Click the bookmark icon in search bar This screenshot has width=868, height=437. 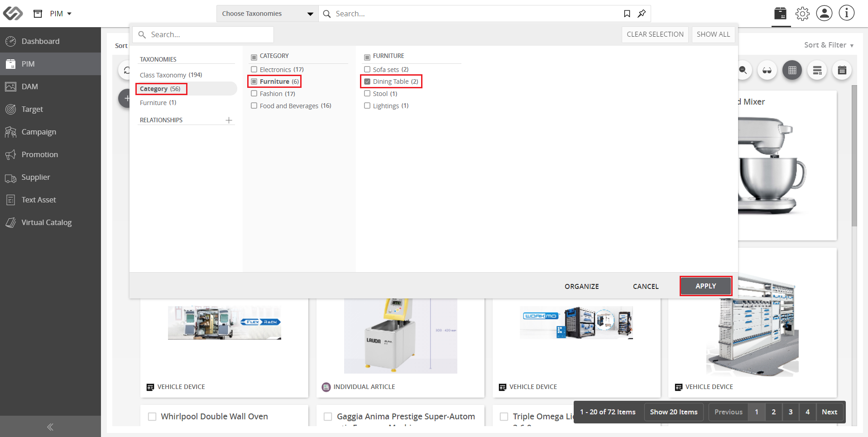(x=627, y=14)
